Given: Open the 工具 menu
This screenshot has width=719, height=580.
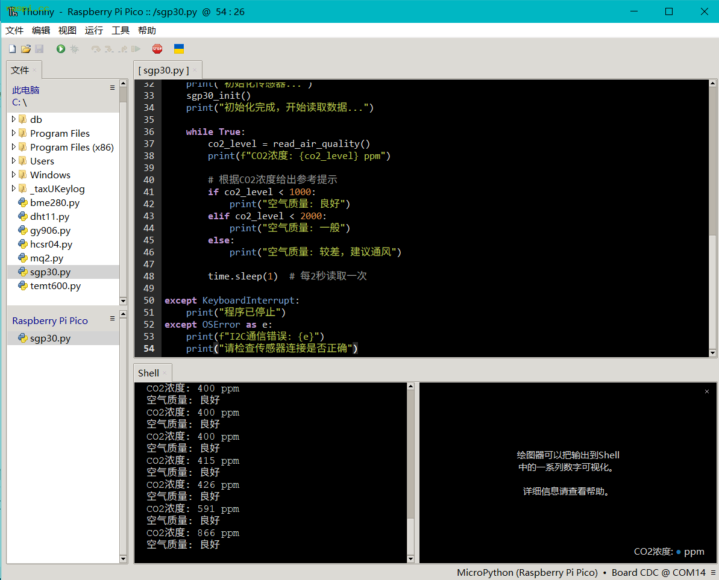Looking at the screenshot, I should coord(121,31).
